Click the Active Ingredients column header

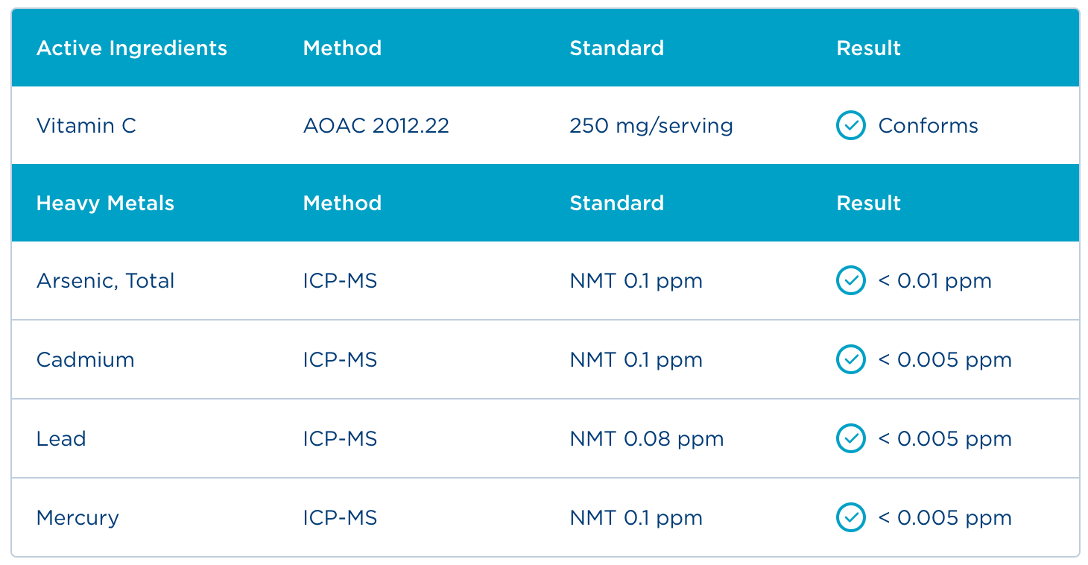131,48
